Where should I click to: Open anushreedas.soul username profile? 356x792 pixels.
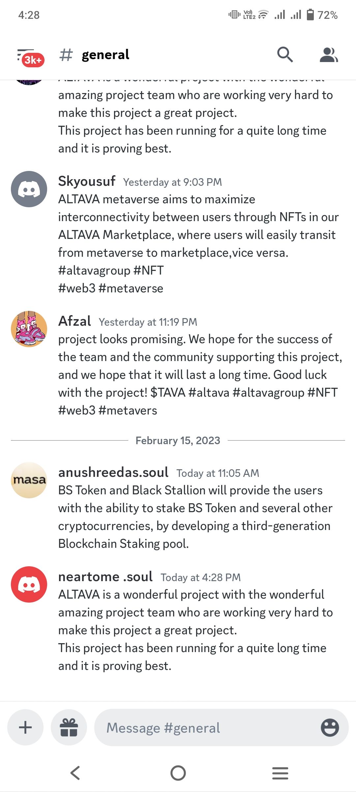(113, 472)
